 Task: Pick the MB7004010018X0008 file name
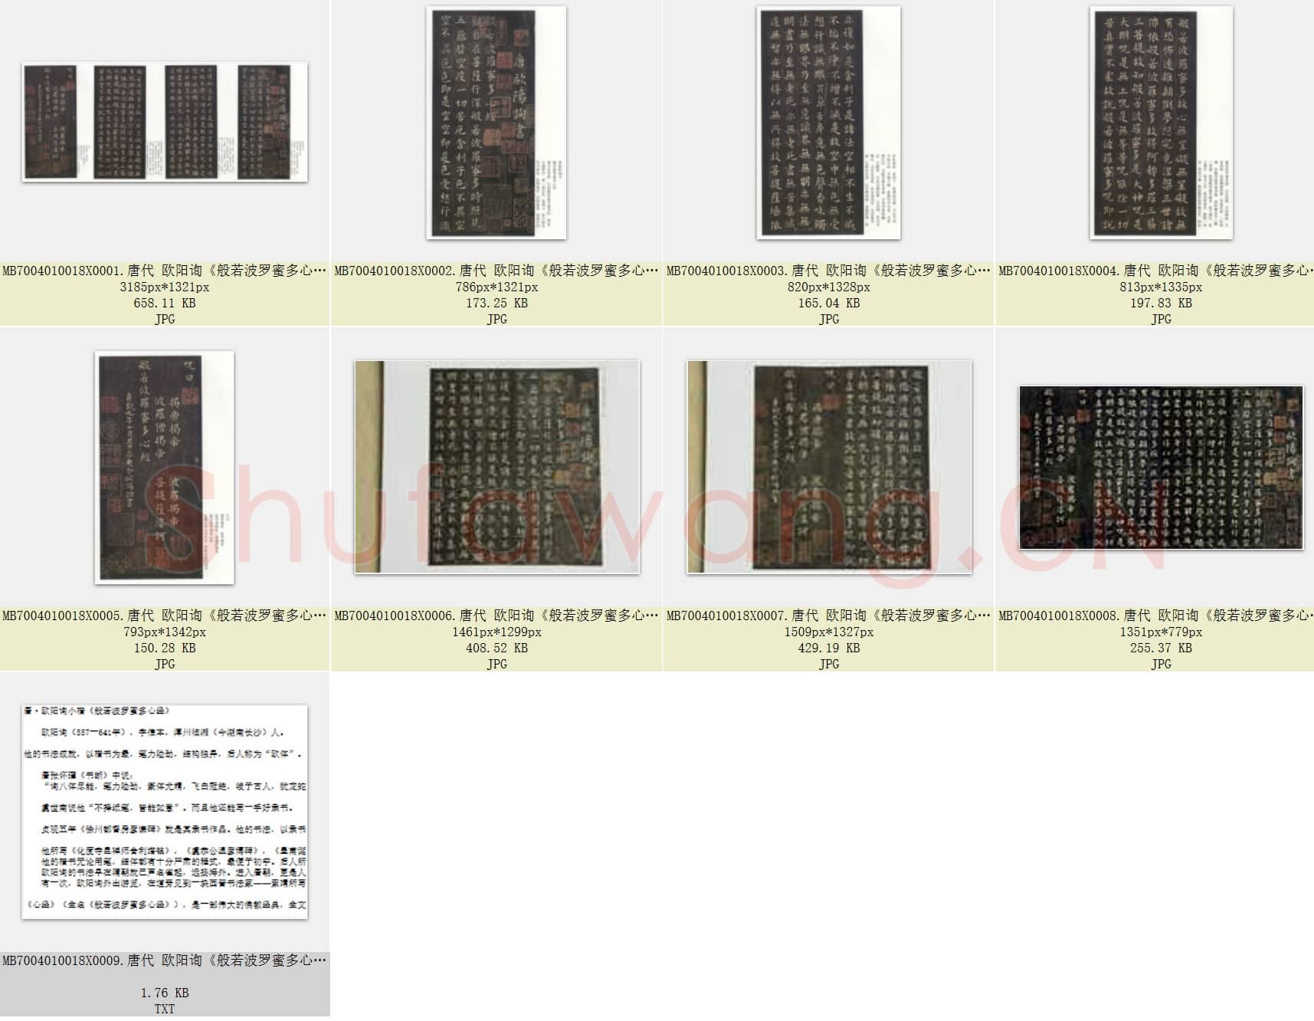(1155, 616)
